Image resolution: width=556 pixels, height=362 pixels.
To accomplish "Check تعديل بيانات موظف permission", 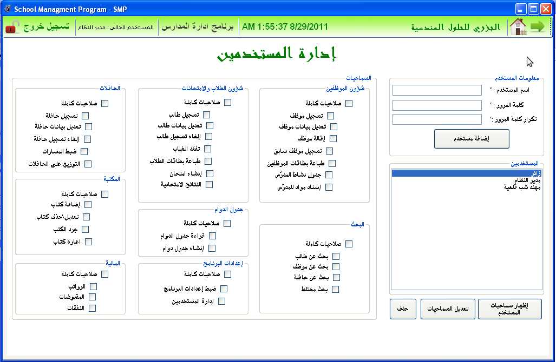I will 333,126.
